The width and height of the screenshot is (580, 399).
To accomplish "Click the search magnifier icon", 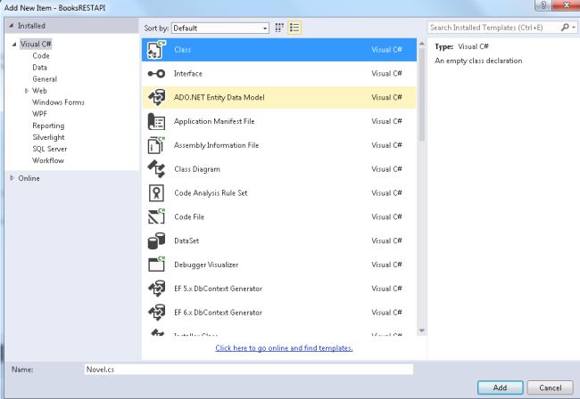I will click(x=565, y=28).
